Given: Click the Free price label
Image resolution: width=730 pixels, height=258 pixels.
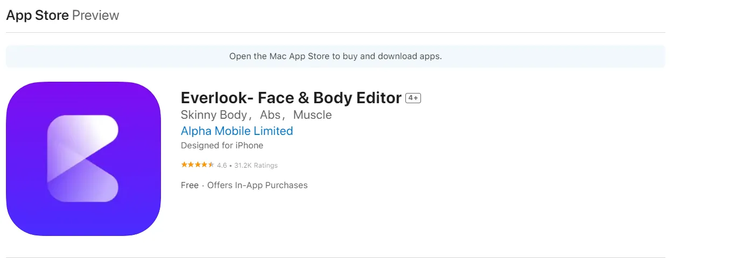Looking at the screenshot, I should click(x=189, y=185).
